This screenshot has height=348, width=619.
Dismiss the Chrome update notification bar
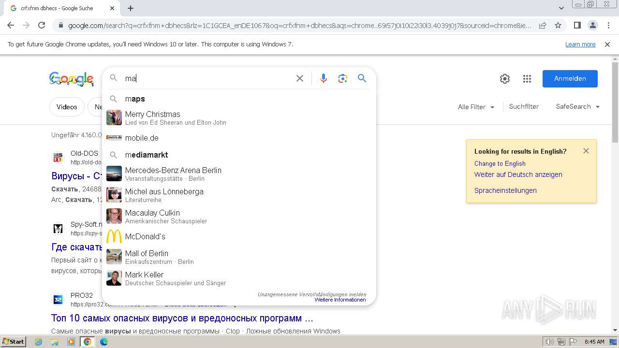[607, 44]
